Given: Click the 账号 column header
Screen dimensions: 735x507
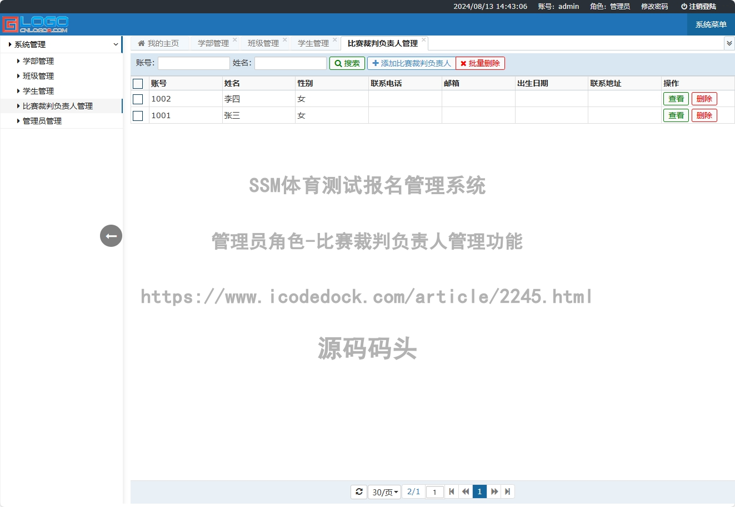Looking at the screenshot, I should [186, 83].
